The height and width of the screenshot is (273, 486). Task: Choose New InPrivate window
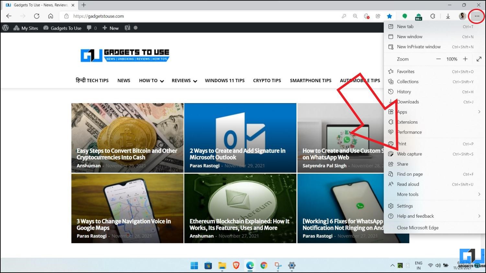click(x=434, y=47)
